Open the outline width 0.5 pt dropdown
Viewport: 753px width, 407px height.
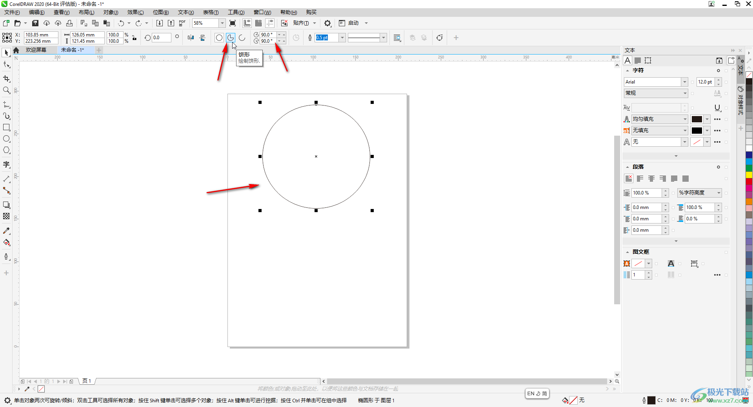tap(342, 38)
